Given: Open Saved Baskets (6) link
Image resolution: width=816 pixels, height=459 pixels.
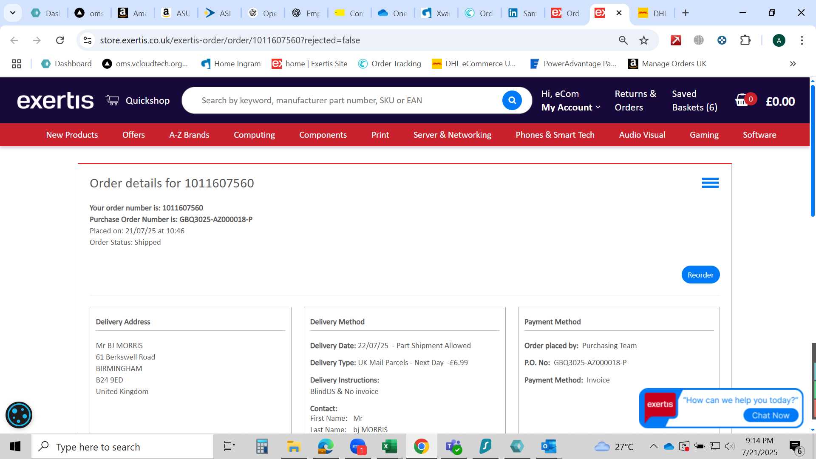Looking at the screenshot, I should tap(694, 101).
